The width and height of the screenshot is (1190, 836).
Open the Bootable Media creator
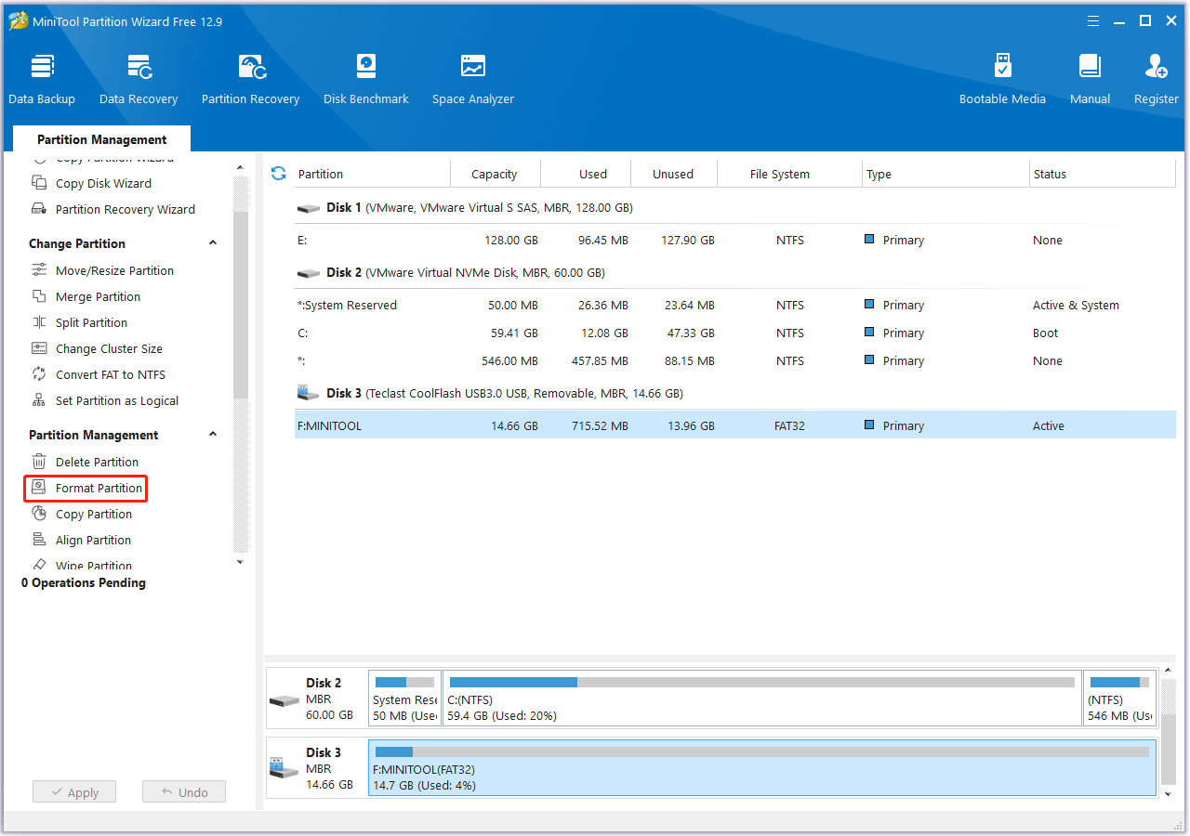(x=1002, y=76)
